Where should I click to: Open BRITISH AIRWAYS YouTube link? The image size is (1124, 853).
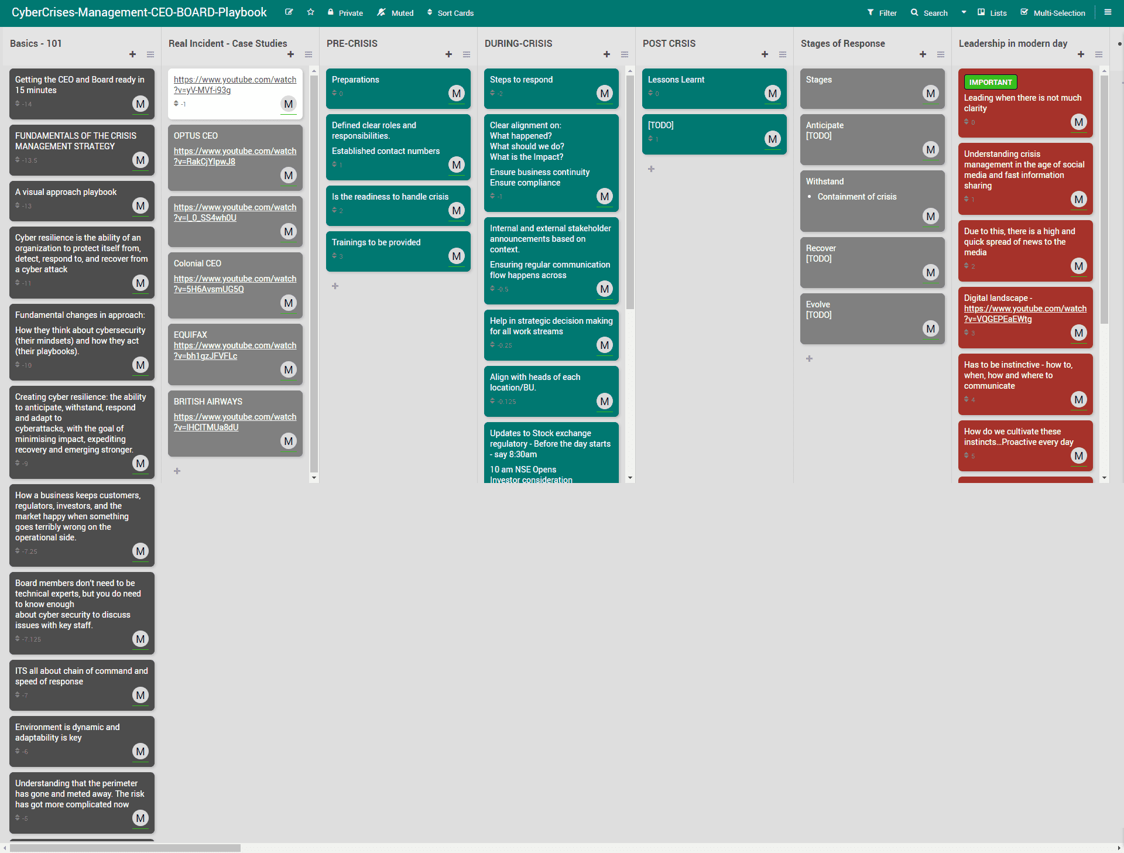pyautogui.click(x=235, y=422)
